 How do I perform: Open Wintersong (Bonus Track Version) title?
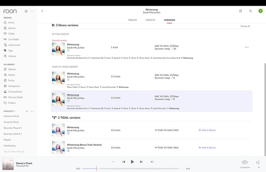pos(84,145)
